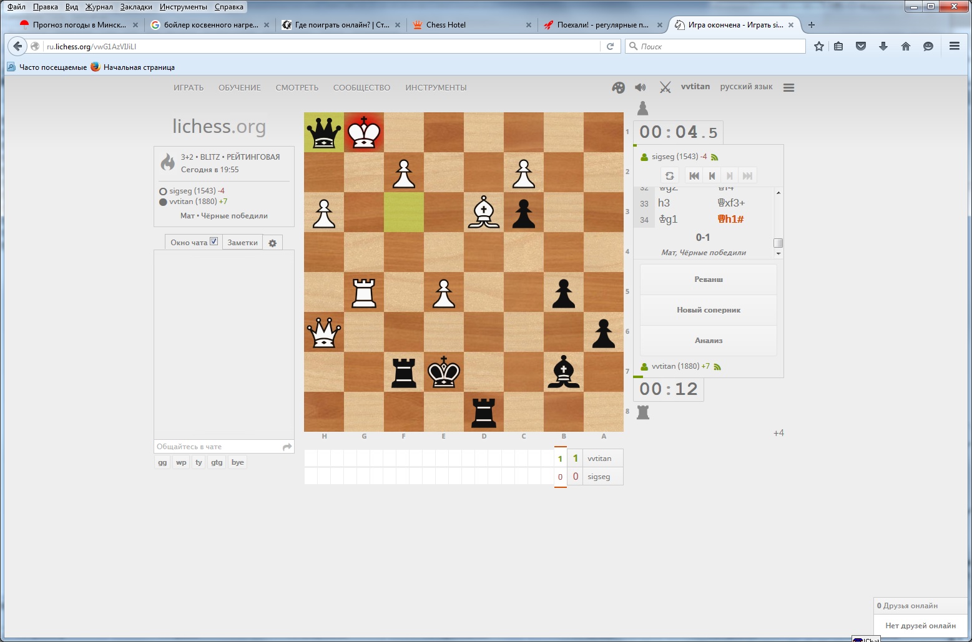Click the black rook on f7
Image resolution: width=972 pixels, height=642 pixels.
(404, 372)
